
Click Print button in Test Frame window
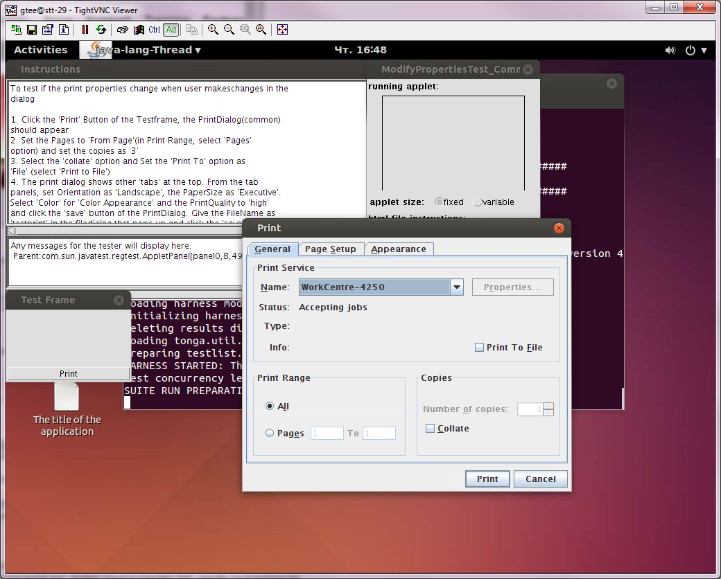pyautogui.click(x=68, y=373)
